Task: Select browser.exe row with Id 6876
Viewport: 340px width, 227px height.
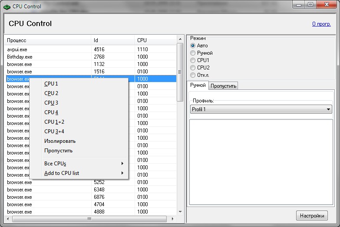Action: tap(90, 197)
